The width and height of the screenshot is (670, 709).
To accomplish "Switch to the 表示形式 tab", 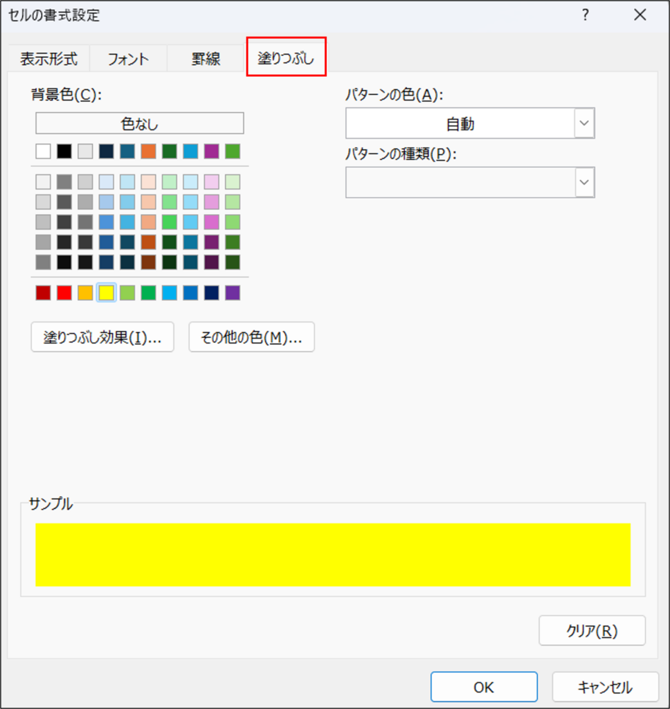I will tap(48, 59).
